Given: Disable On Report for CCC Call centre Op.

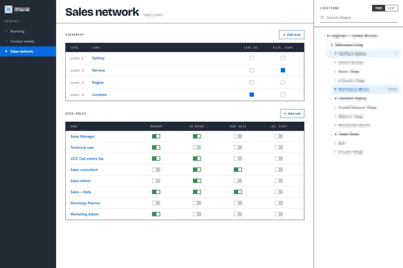Looking at the screenshot, I should point(197,158).
